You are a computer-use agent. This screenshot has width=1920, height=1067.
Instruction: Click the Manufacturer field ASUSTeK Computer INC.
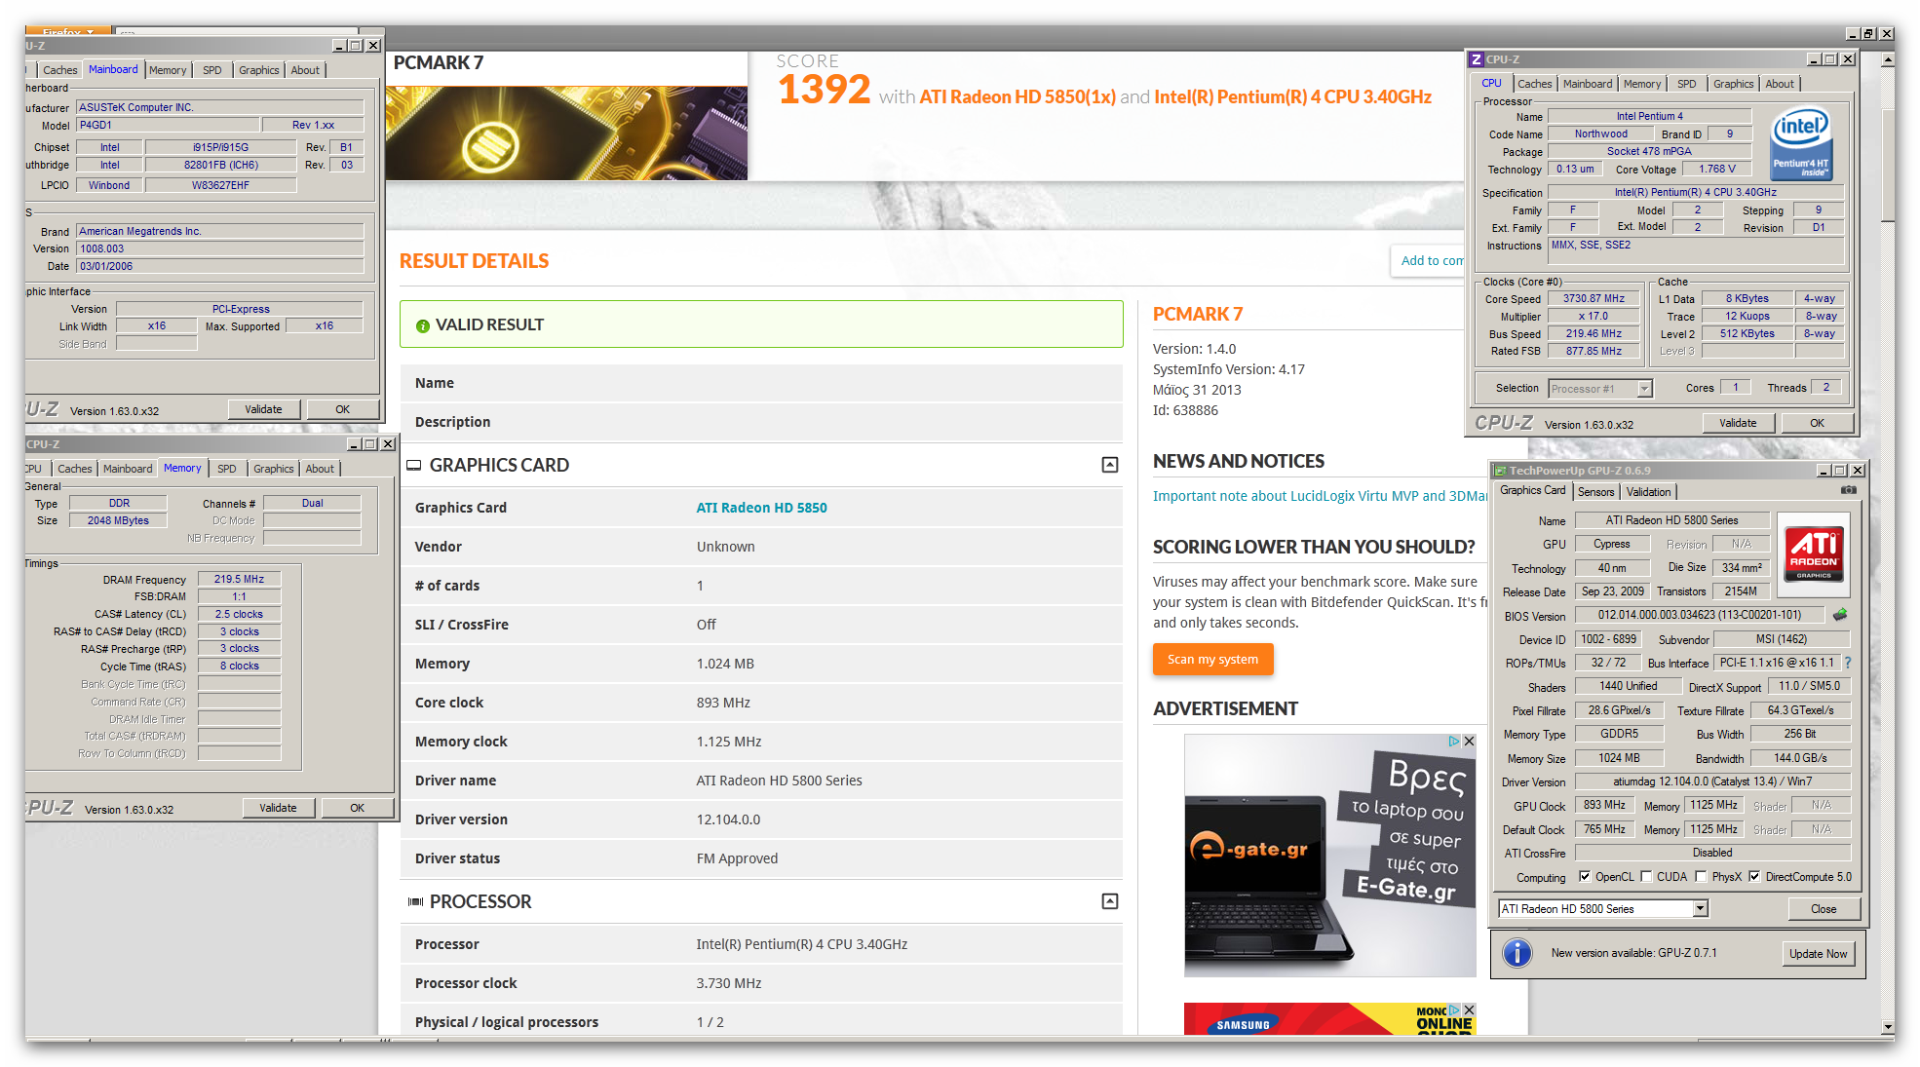coord(220,107)
